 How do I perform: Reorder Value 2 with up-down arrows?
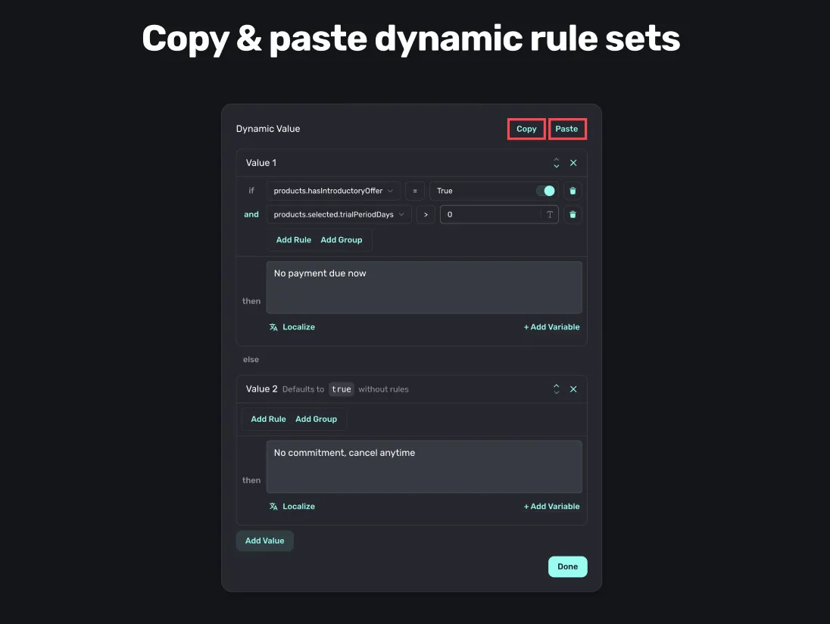point(557,389)
